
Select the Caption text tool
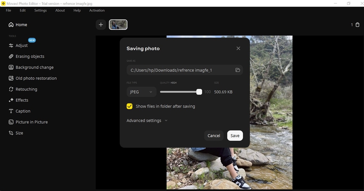[x=19, y=111]
